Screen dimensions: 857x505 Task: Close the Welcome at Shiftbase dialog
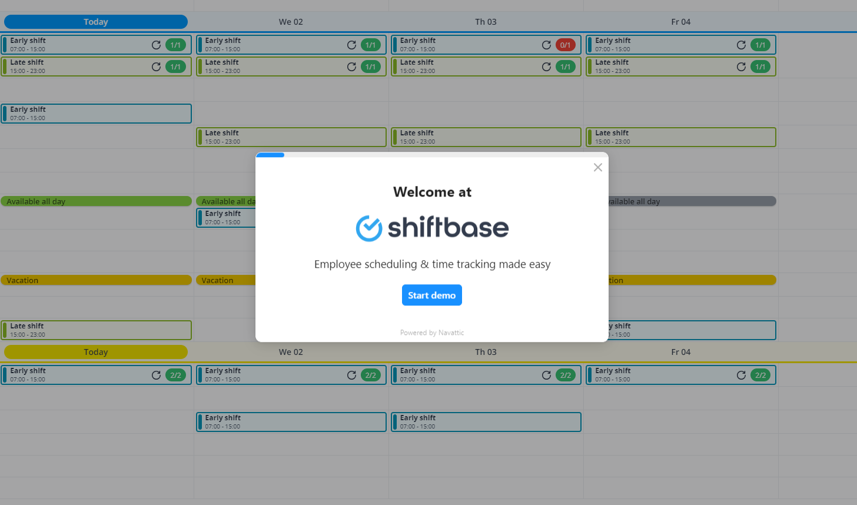[598, 168]
